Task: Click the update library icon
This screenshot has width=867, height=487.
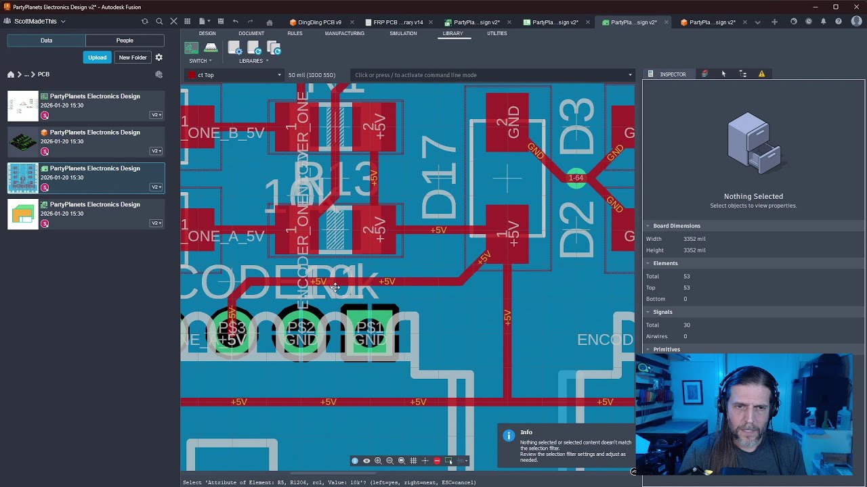Action: [x=254, y=48]
